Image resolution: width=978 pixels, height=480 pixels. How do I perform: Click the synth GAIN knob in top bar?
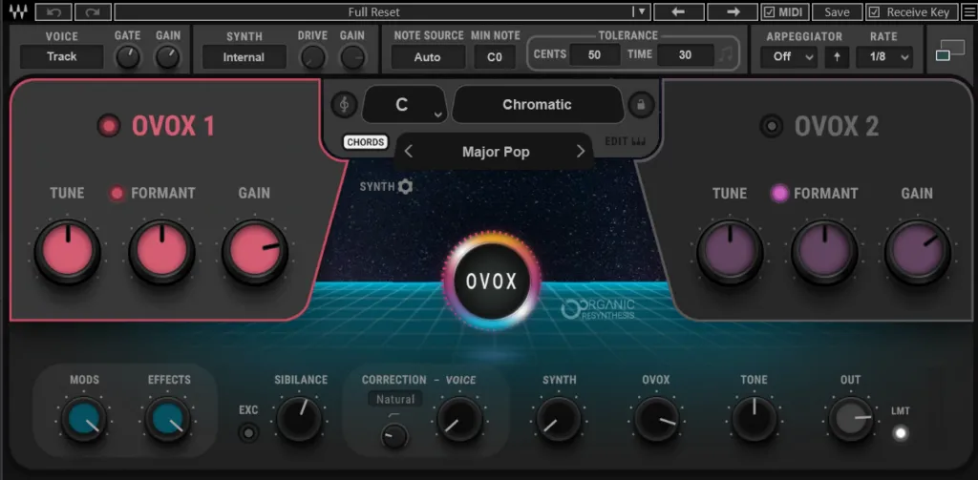(x=353, y=58)
